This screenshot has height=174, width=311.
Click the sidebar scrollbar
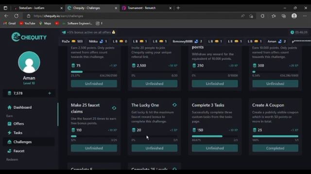click(x=58, y=114)
